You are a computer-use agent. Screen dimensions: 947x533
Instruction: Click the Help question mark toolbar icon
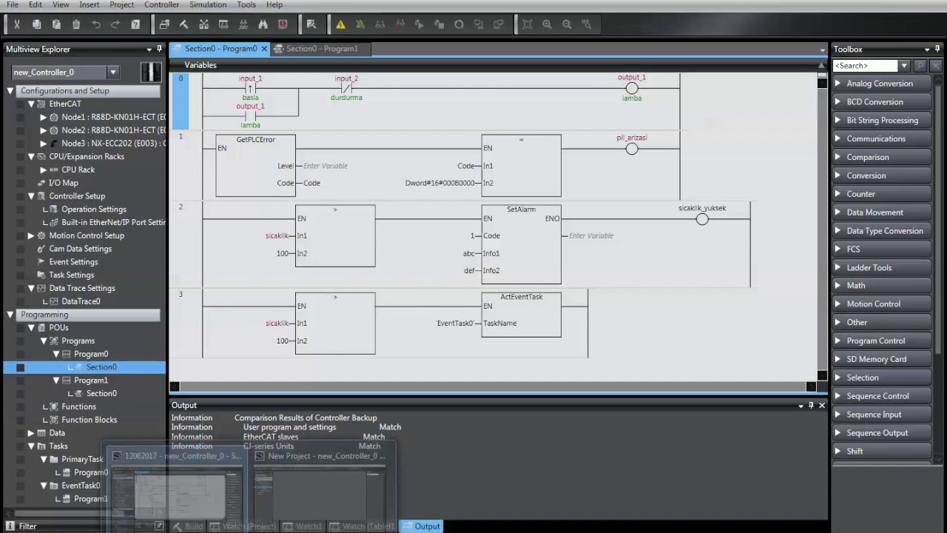135,24
